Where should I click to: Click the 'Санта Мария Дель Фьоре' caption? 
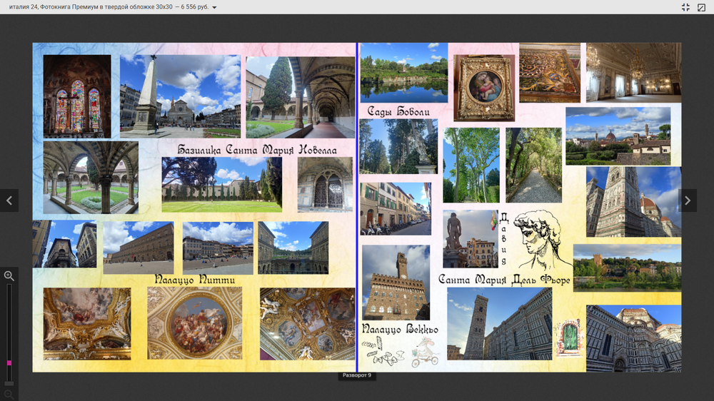[x=504, y=280]
